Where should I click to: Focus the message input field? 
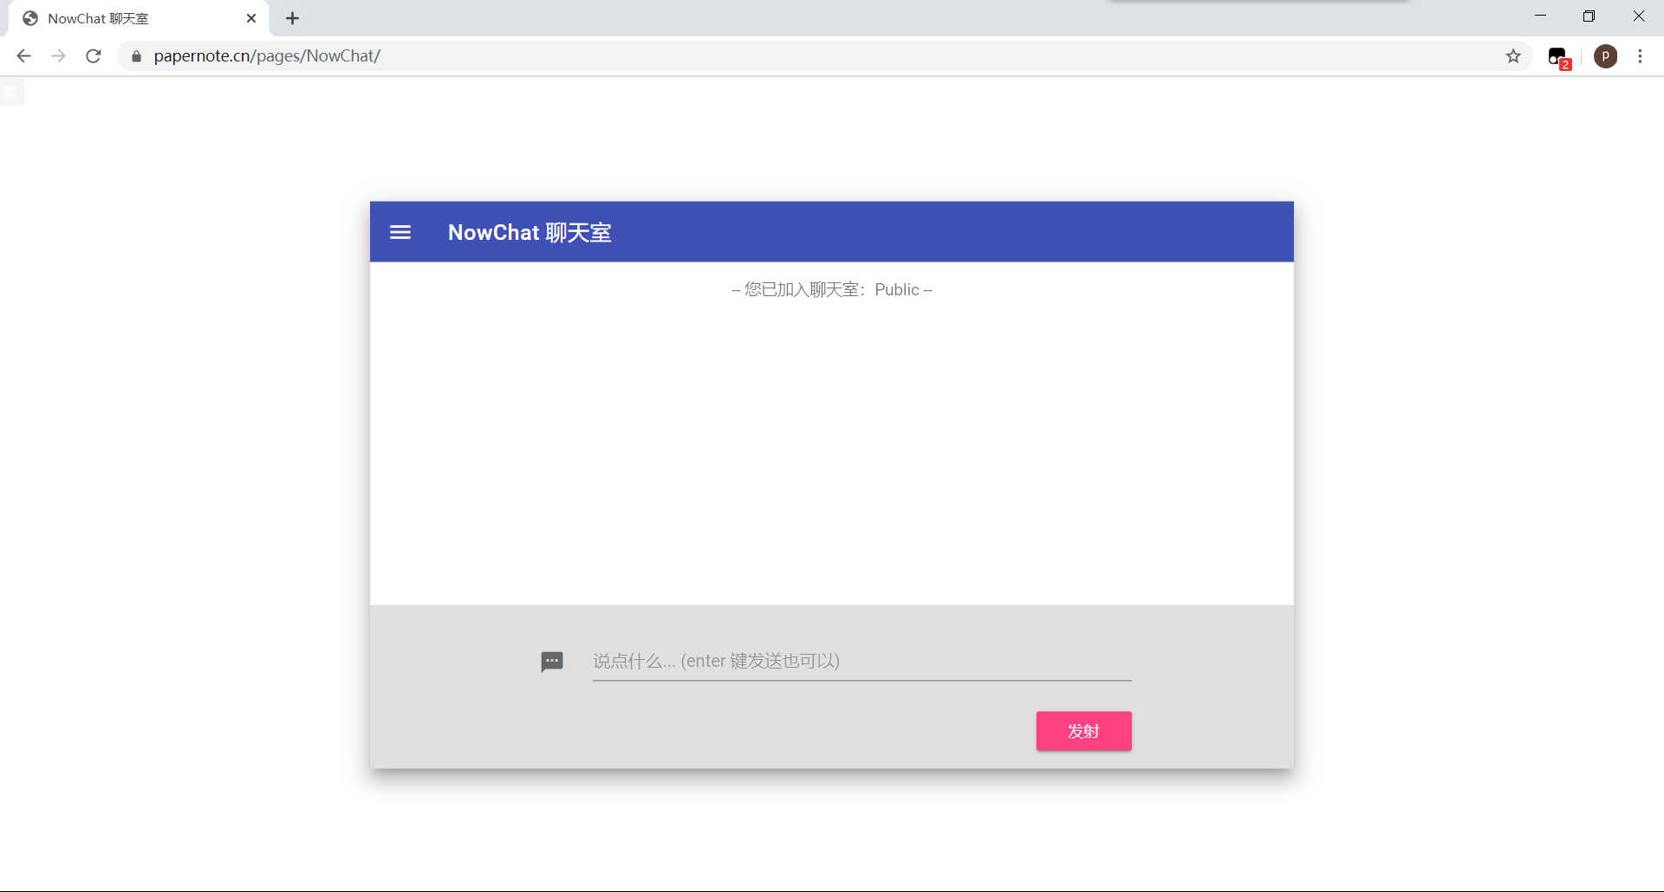[x=861, y=662]
